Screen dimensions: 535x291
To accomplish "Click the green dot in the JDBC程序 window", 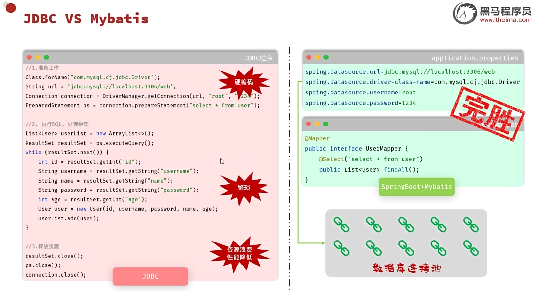I will pos(46,57).
